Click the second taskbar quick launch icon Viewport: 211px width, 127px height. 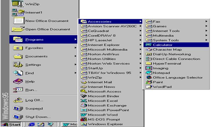click(41, 124)
